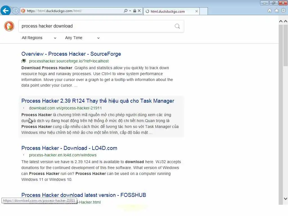The image size is (288, 216).
Task: Open Process Hacker download latest version FOSSHUB
Action: pyautogui.click(x=84, y=195)
